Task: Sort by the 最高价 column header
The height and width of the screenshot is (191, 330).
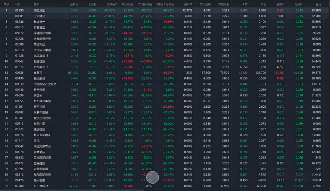Action: (x=280, y=4)
